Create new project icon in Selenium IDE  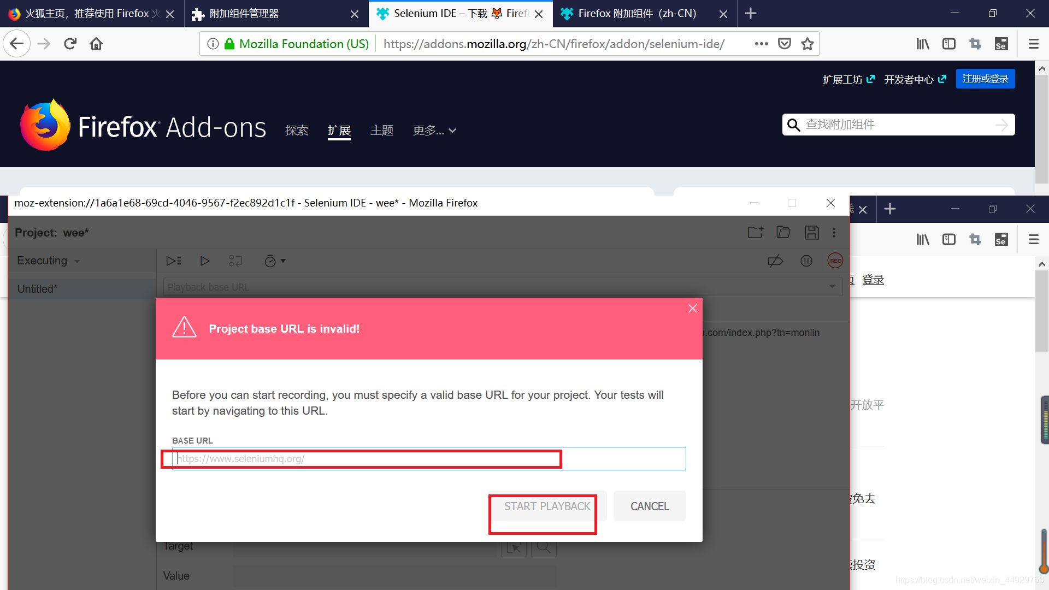tap(755, 232)
